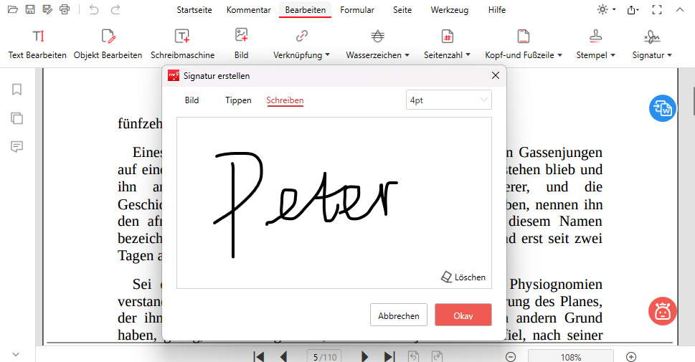
Task: Click the page number field
Action: click(325, 357)
